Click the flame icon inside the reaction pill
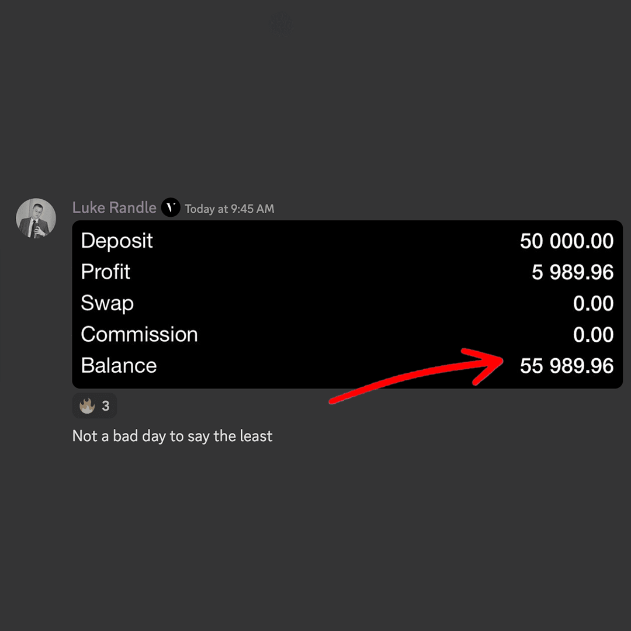Viewport: 631px width, 631px height. (87, 406)
